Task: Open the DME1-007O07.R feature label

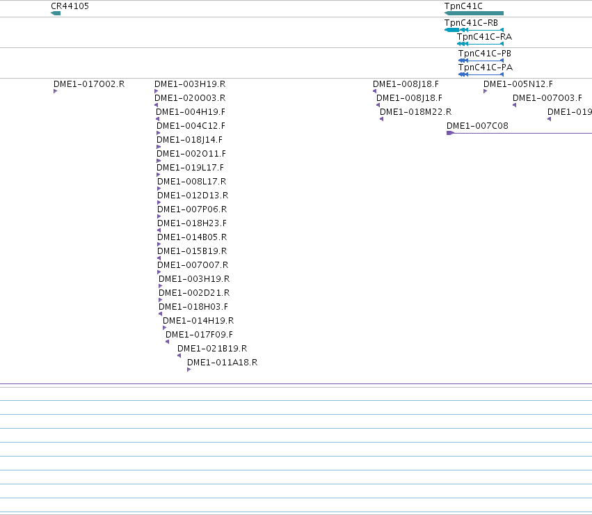Action: click(193, 265)
